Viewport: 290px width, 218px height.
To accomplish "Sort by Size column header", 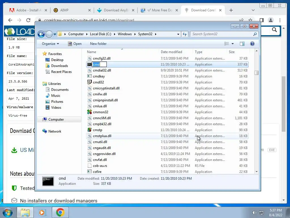I will point(238,52).
